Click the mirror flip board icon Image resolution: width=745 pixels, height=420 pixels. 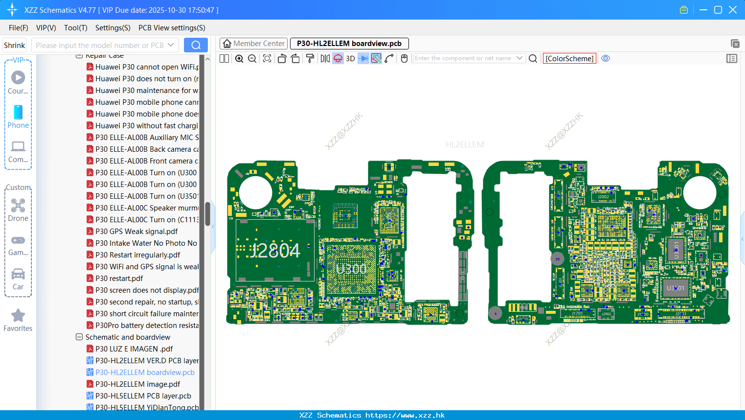coord(325,58)
